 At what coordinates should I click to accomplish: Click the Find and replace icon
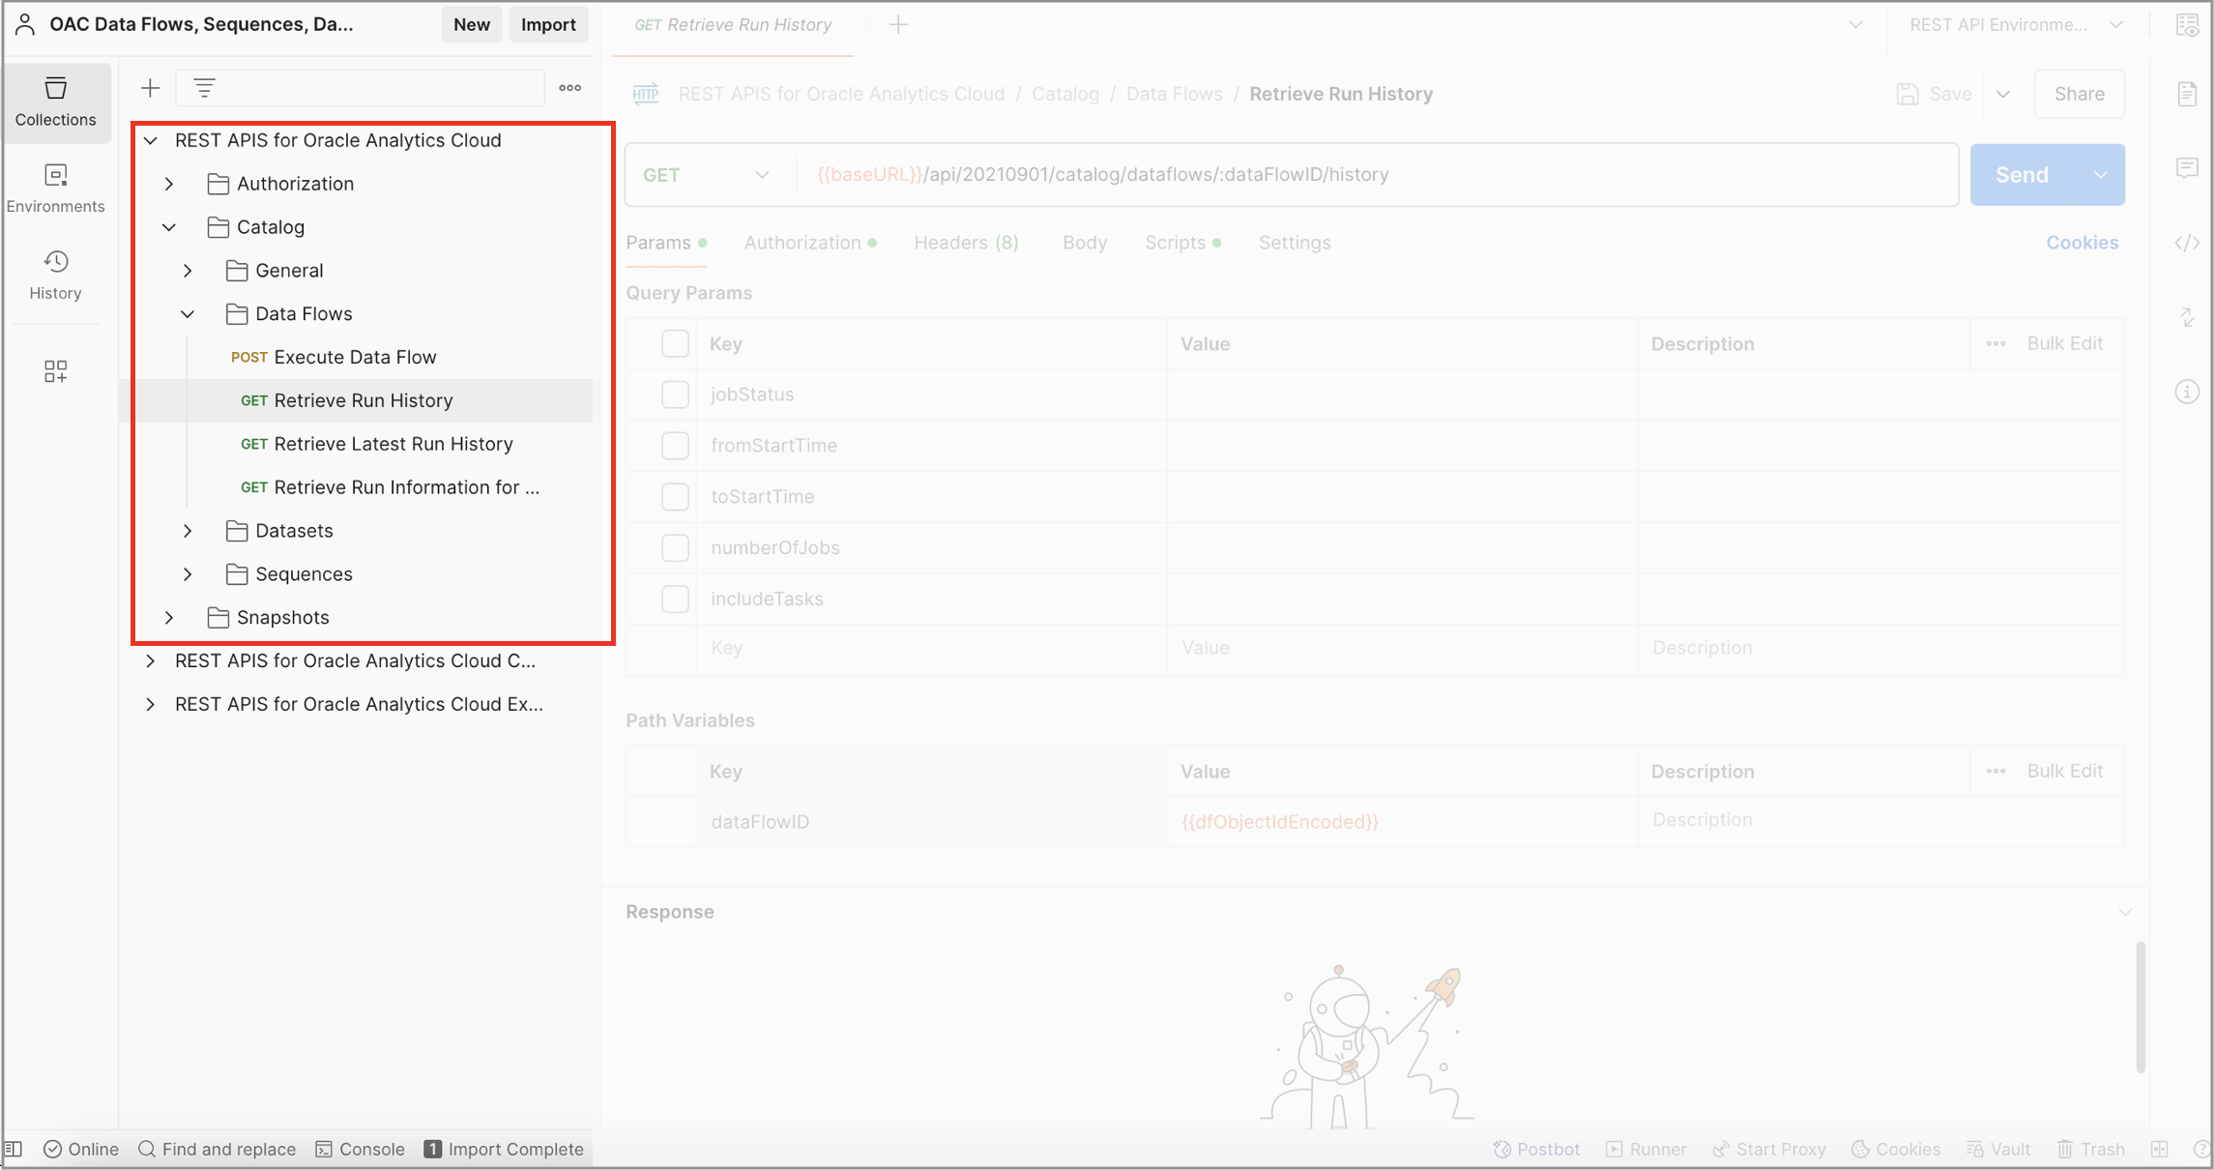147,1149
